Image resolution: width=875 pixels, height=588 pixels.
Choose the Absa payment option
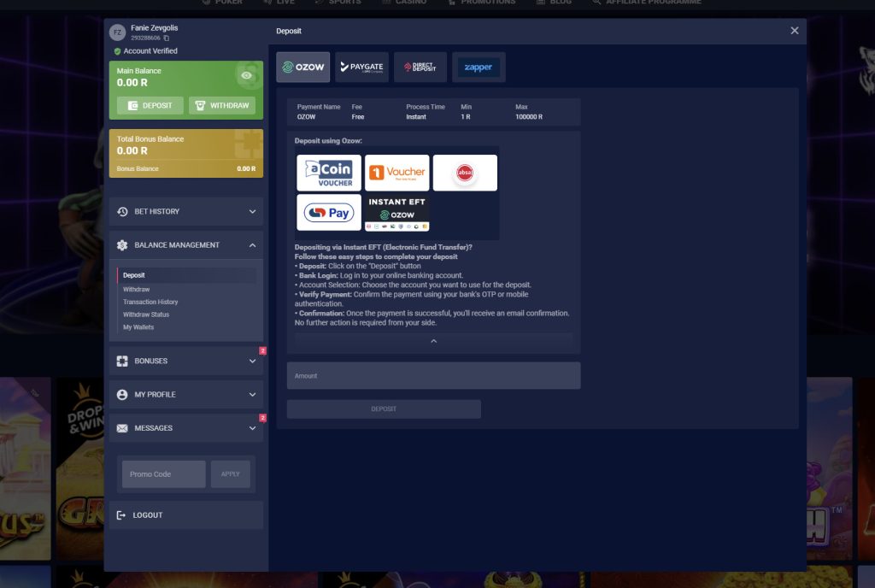(x=465, y=173)
